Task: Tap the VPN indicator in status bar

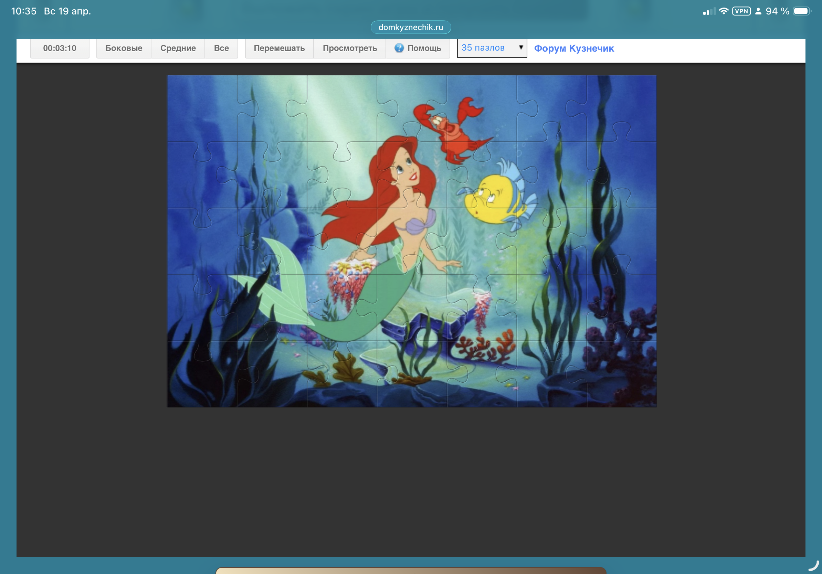Action: point(741,11)
